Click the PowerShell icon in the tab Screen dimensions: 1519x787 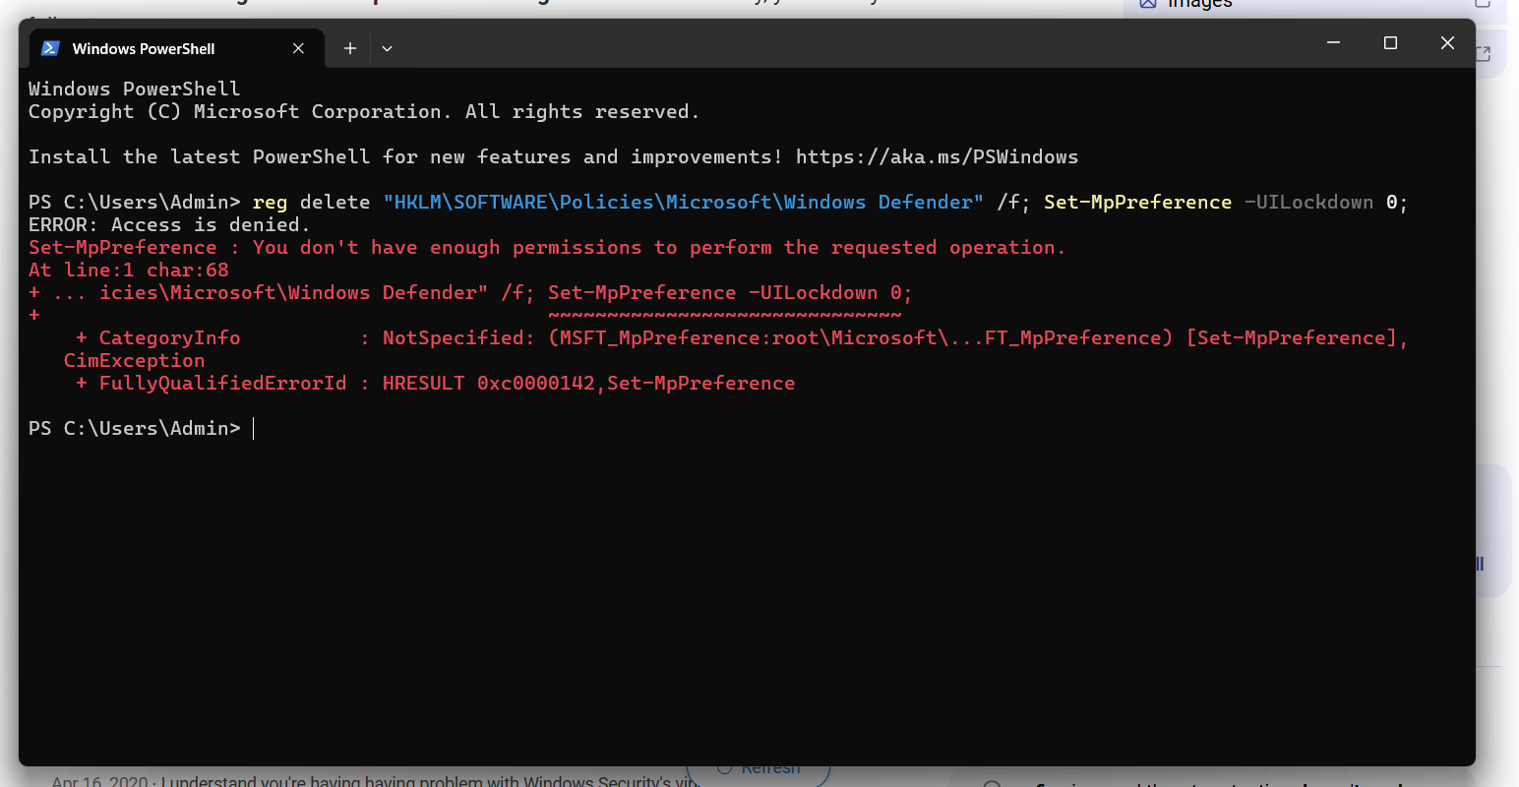coord(51,48)
